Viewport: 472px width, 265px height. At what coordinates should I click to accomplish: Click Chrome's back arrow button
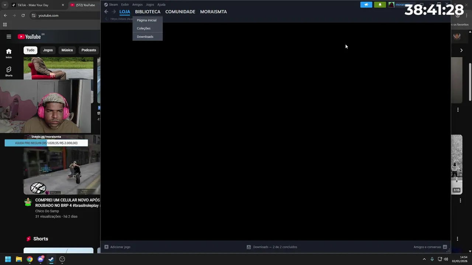pos(5,15)
